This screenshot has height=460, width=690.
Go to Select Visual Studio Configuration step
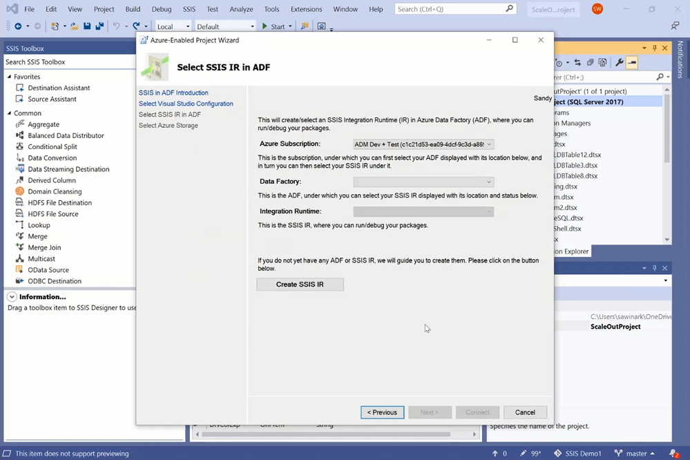click(x=186, y=104)
